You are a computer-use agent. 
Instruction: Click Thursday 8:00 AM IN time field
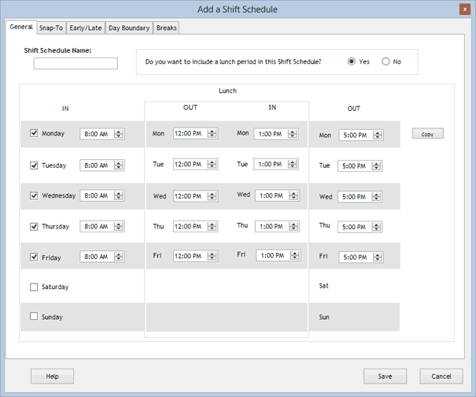[102, 227]
